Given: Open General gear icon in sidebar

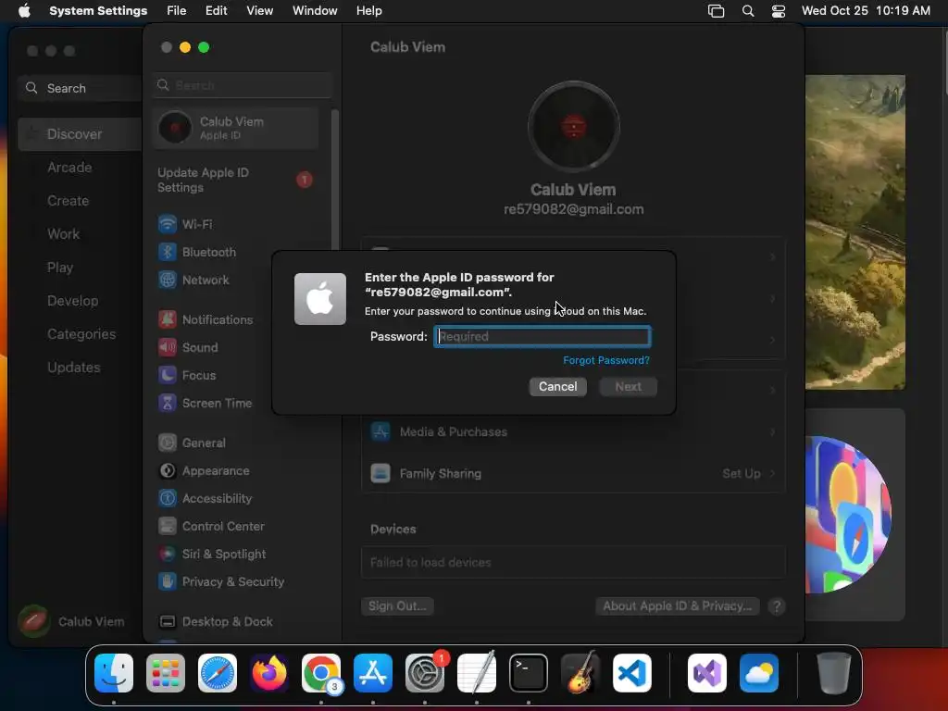Looking at the screenshot, I should (x=168, y=443).
